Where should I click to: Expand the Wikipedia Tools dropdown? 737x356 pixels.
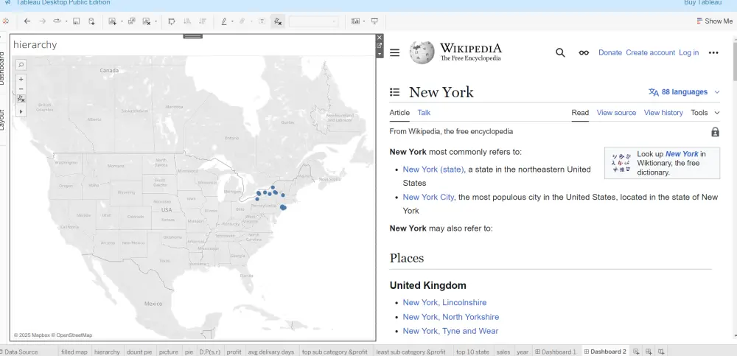(705, 112)
